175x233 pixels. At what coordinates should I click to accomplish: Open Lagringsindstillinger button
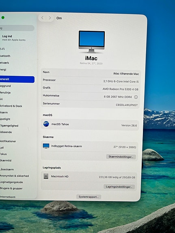point(119,187)
